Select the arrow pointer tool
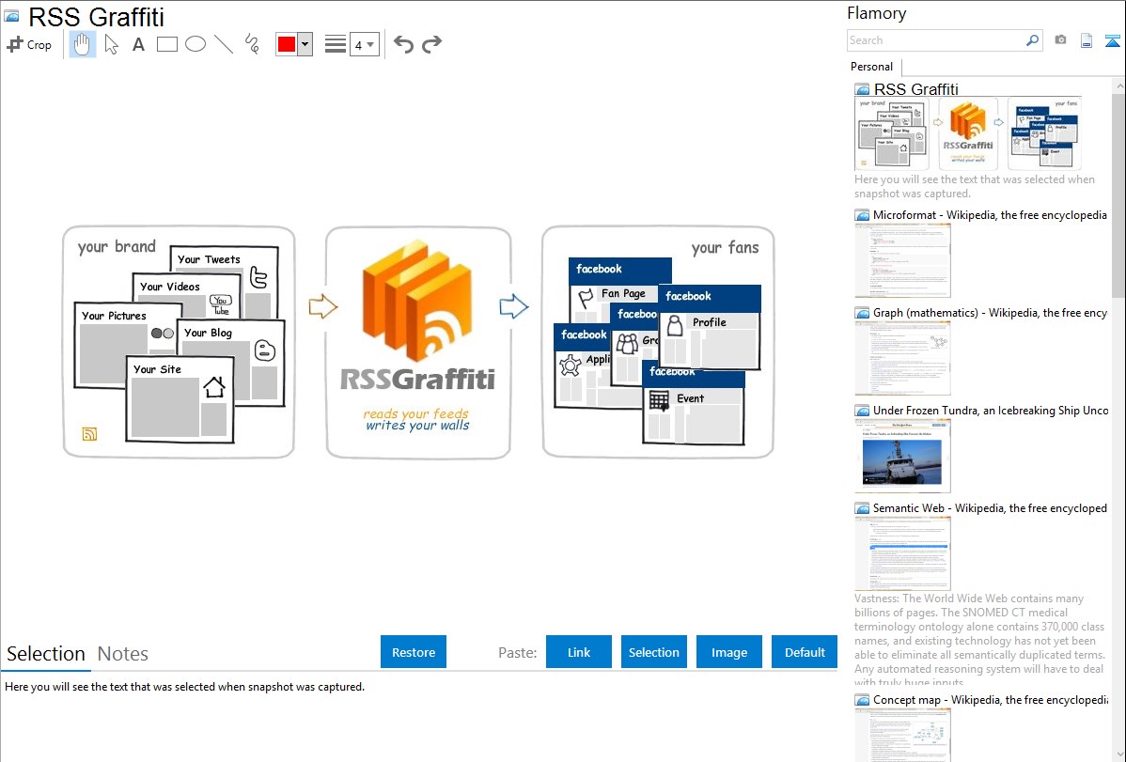The height and width of the screenshot is (762, 1126). 111,44
